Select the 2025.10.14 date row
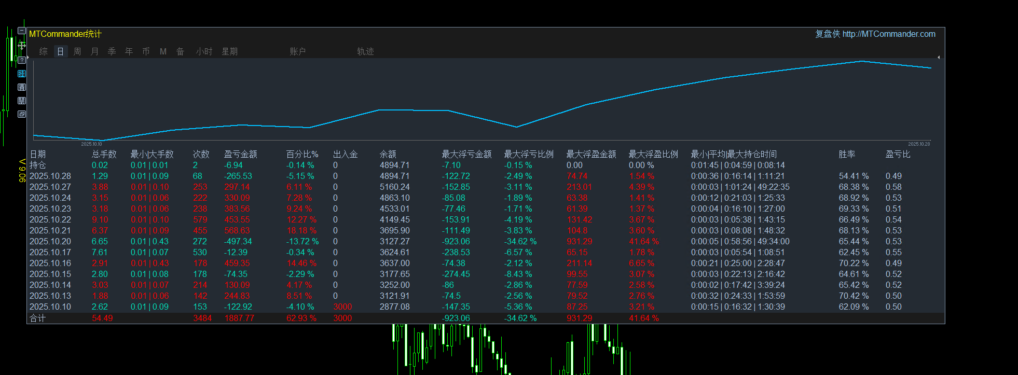Screen dimensions: 1018x375 click(50, 285)
